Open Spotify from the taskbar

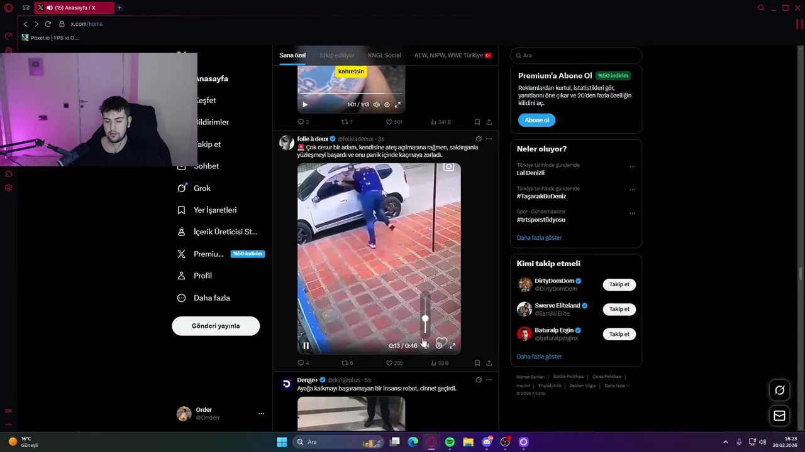click(450, 442)
